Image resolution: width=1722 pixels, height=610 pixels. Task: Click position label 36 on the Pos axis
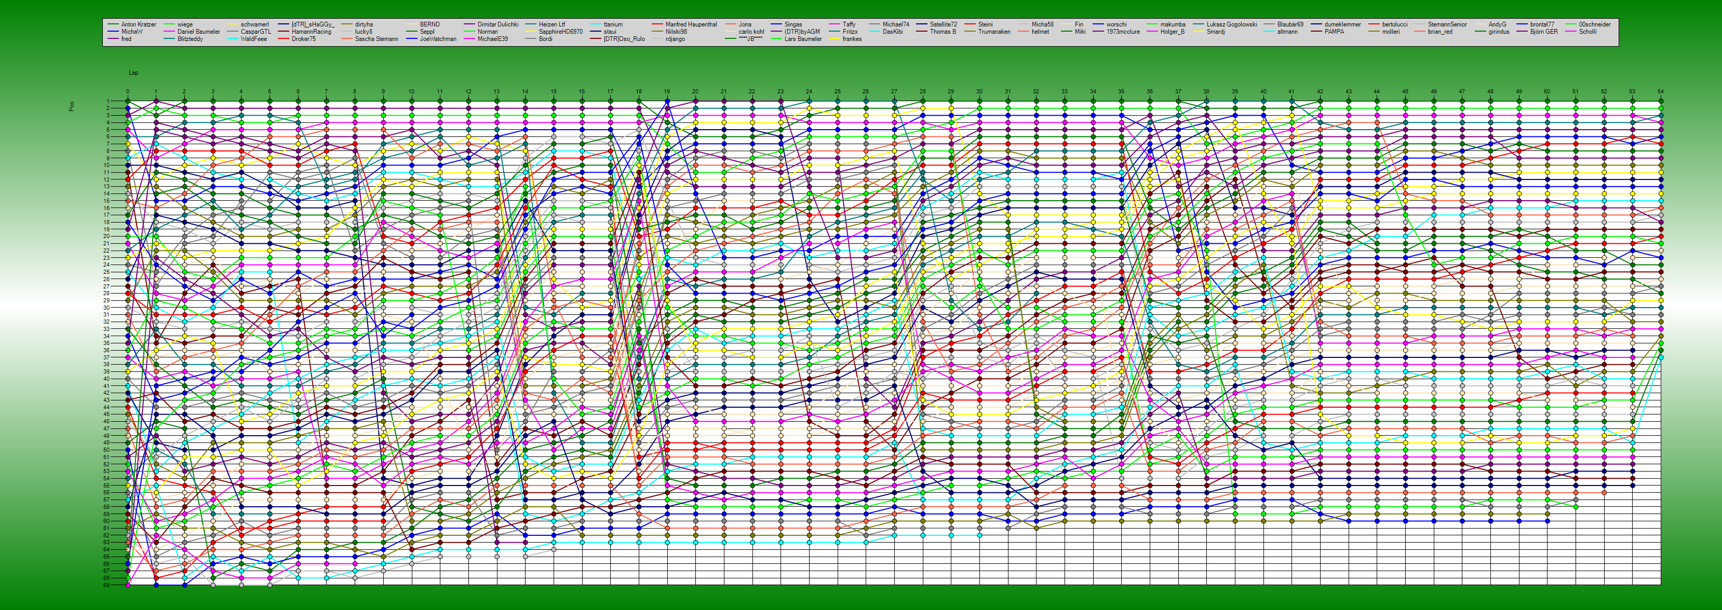click(x=106, y=350)
